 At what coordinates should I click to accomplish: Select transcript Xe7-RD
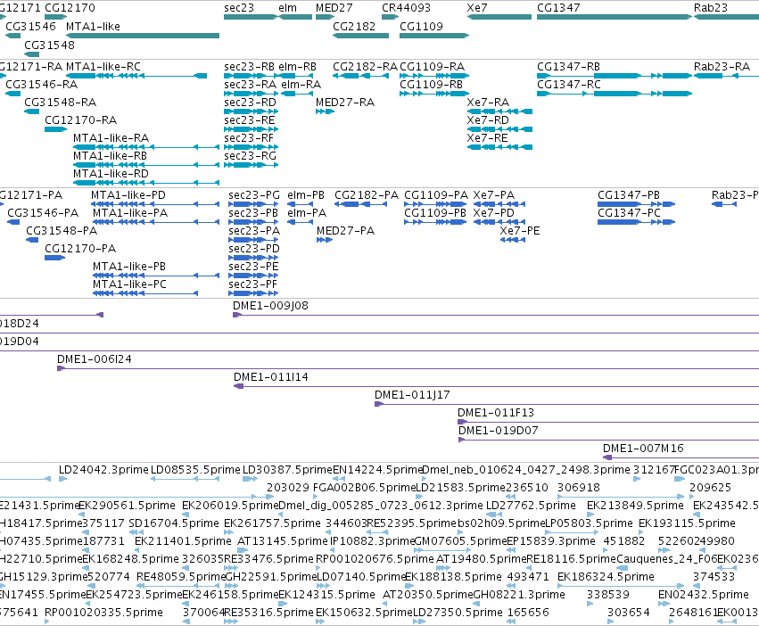click(499, 129)
